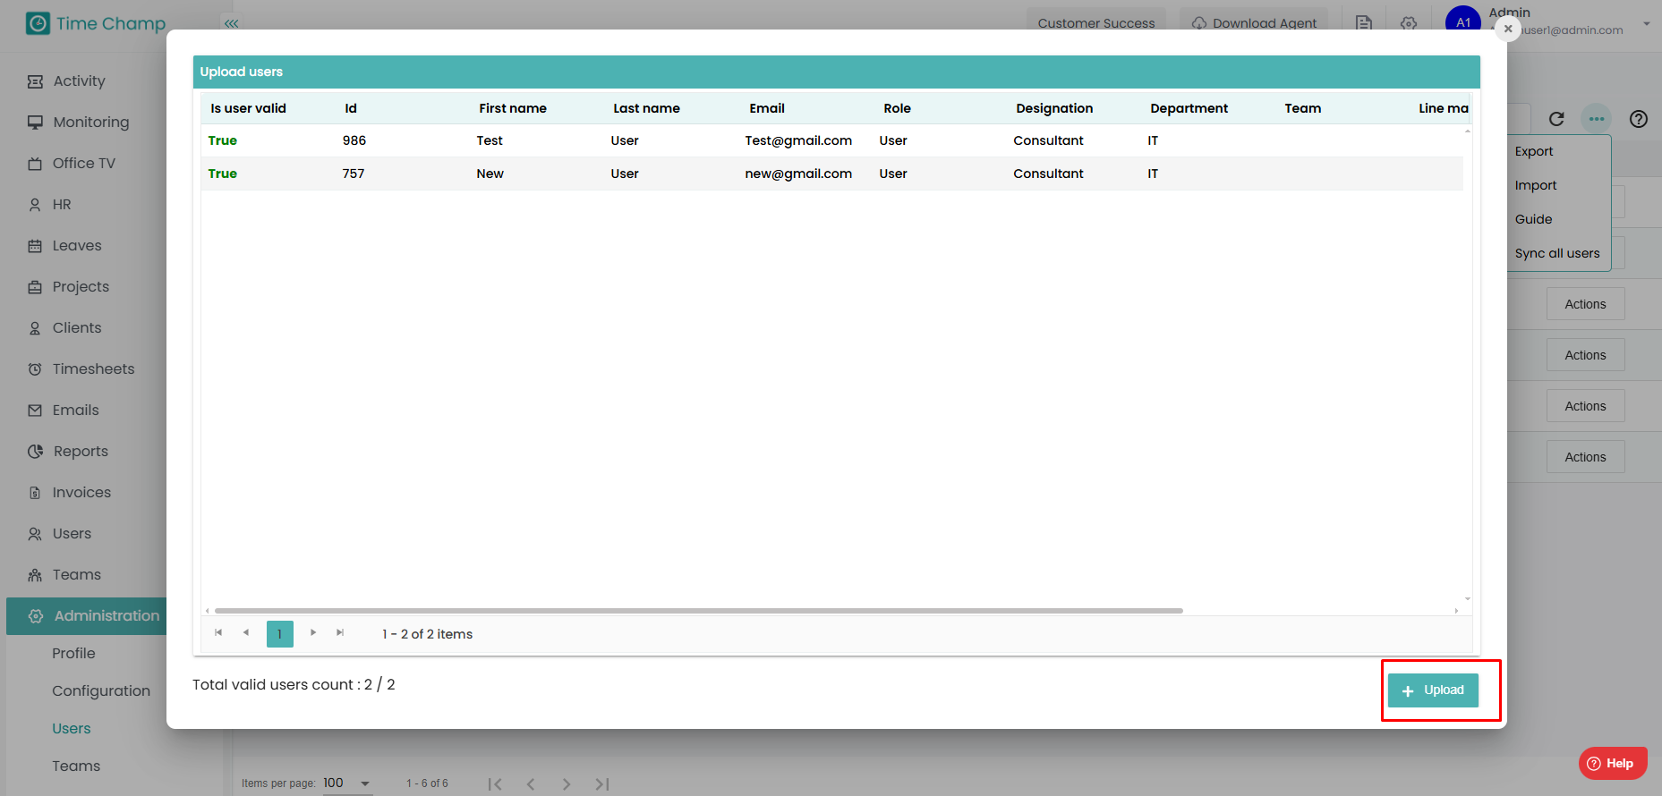Sort by the Email column header
The width and height of the screenshot is (1662, 796).
click(x=766, y=108)
